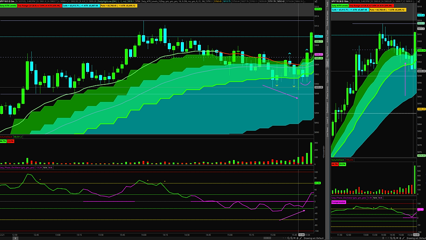Click SPY*10 5 D 3m chart header

7,1
